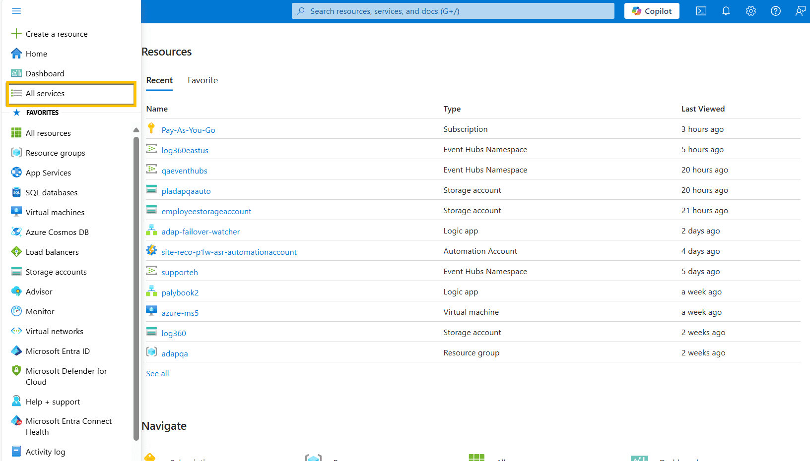Open Advisor from the sidebar
Viewport: 810px width, 461px height.
coord(38,291)
